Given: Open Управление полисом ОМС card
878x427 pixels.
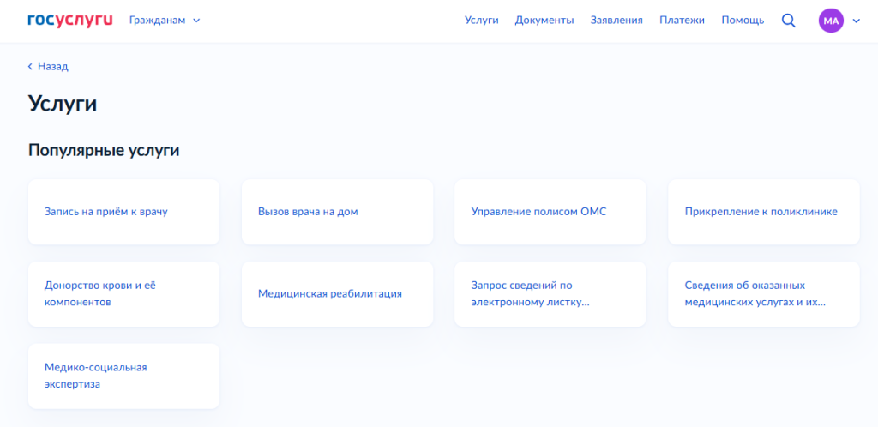Looking at the screenshot, I should pyautogui.click(x=550, y=212).
